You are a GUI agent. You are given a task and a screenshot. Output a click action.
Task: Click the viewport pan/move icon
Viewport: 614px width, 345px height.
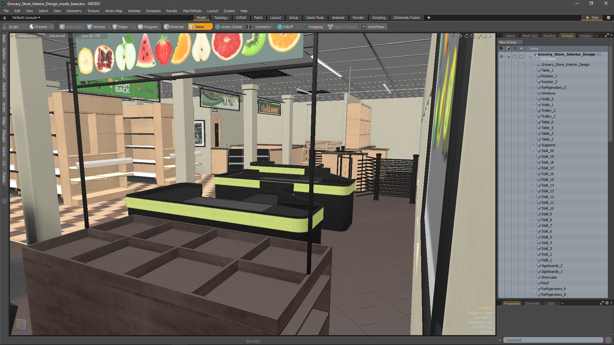coord(460,36)
